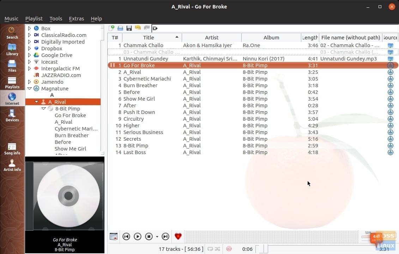Image resolution: width=399 pixels, height=254 pixels.
Task: Switch to the Library sidebar view
Action: (x=12, y=49)
